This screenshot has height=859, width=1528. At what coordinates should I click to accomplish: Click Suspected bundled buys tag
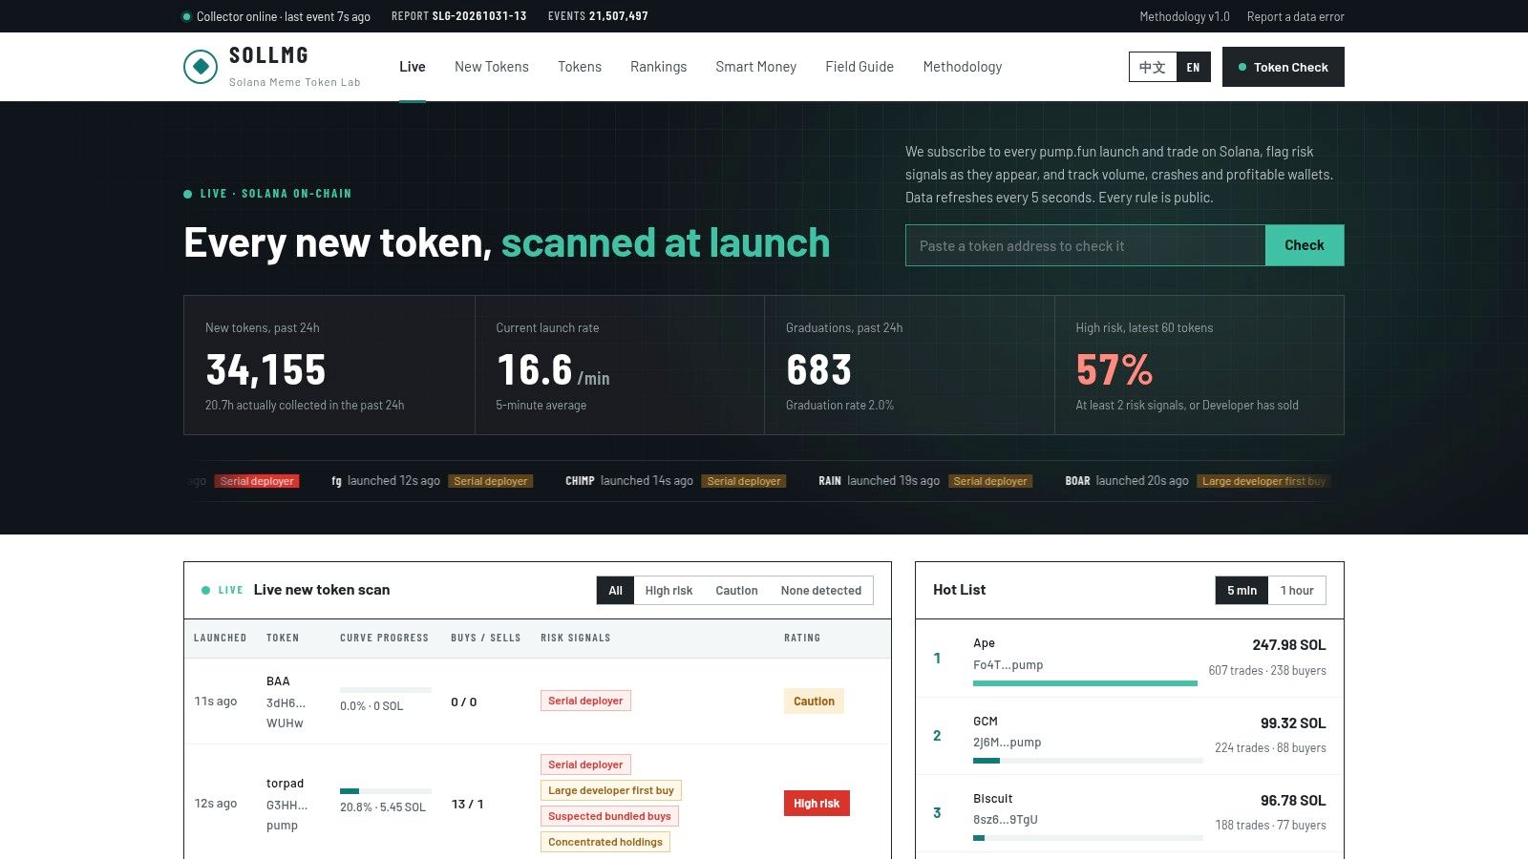[x=609, y=816]
